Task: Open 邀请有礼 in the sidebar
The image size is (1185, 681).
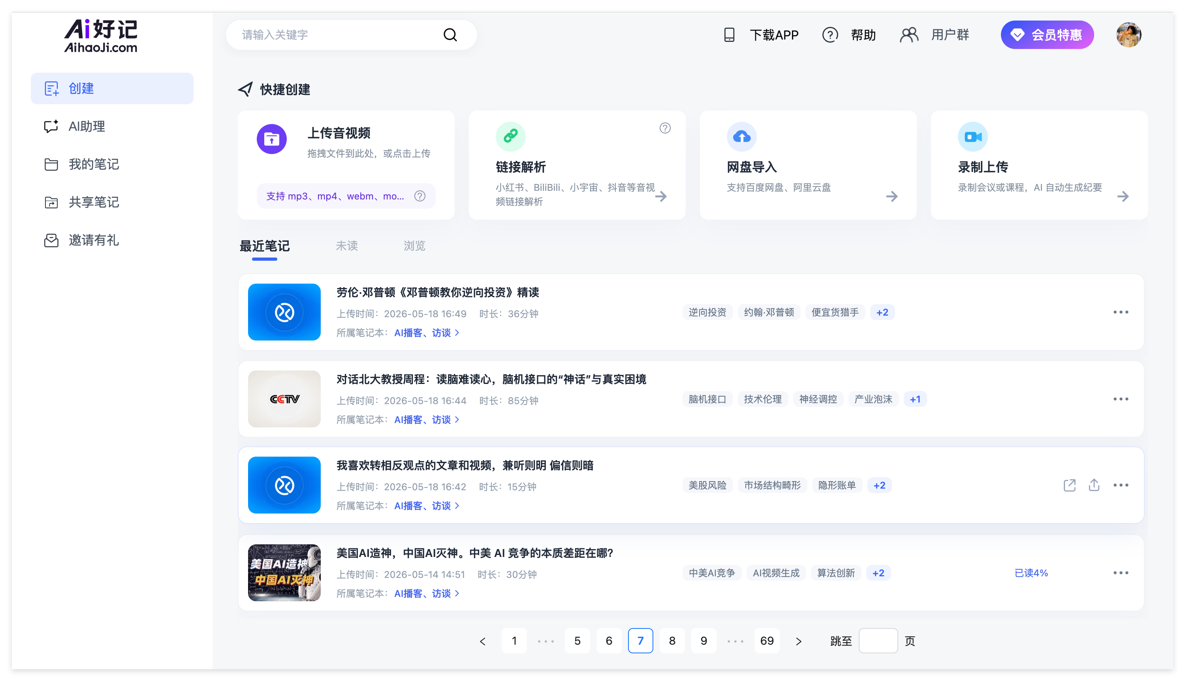Action: click(112, 240)
